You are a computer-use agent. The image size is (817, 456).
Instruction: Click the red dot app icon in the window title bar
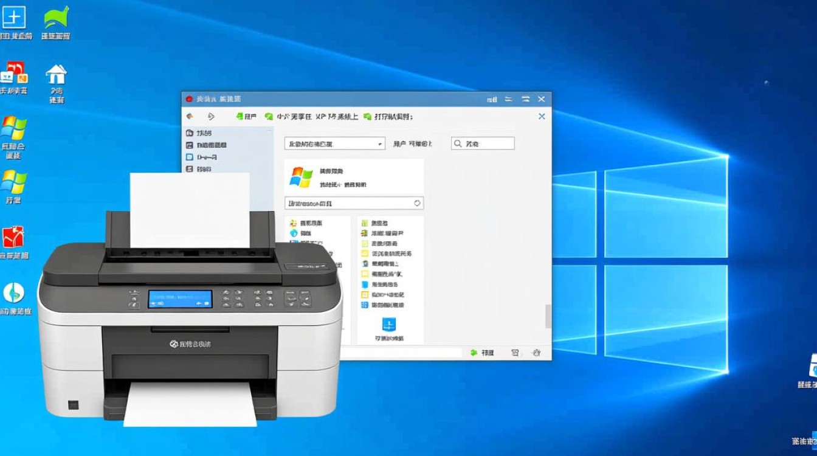coord(189,99)
